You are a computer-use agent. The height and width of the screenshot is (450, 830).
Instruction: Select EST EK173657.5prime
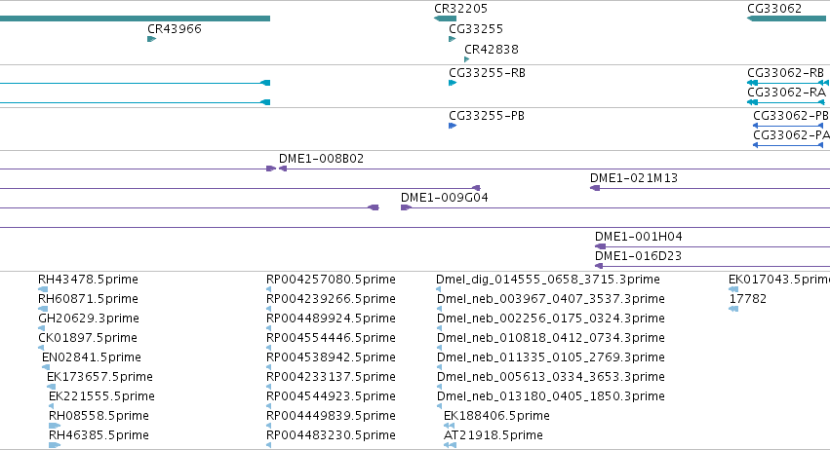[99, 378]
